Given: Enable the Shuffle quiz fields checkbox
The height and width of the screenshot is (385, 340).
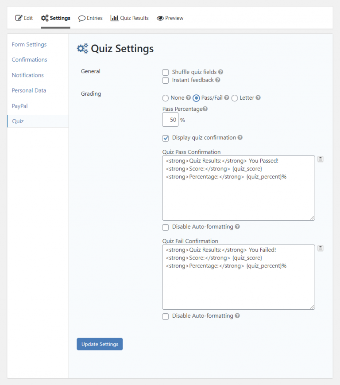Looking at the screenshot, I should [165, 72].
